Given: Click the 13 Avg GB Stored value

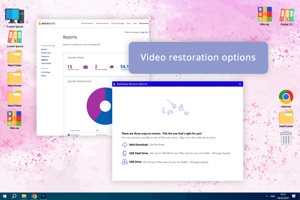Looking at the screenshot, I should point(70,67).
